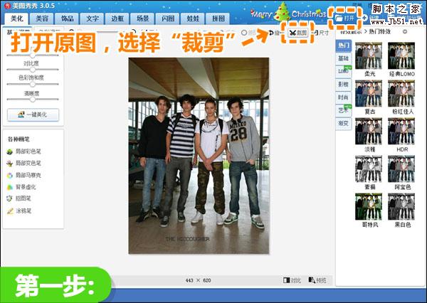Select the 热门 effects category
This screenshot has height=303, width=427.
344,46
